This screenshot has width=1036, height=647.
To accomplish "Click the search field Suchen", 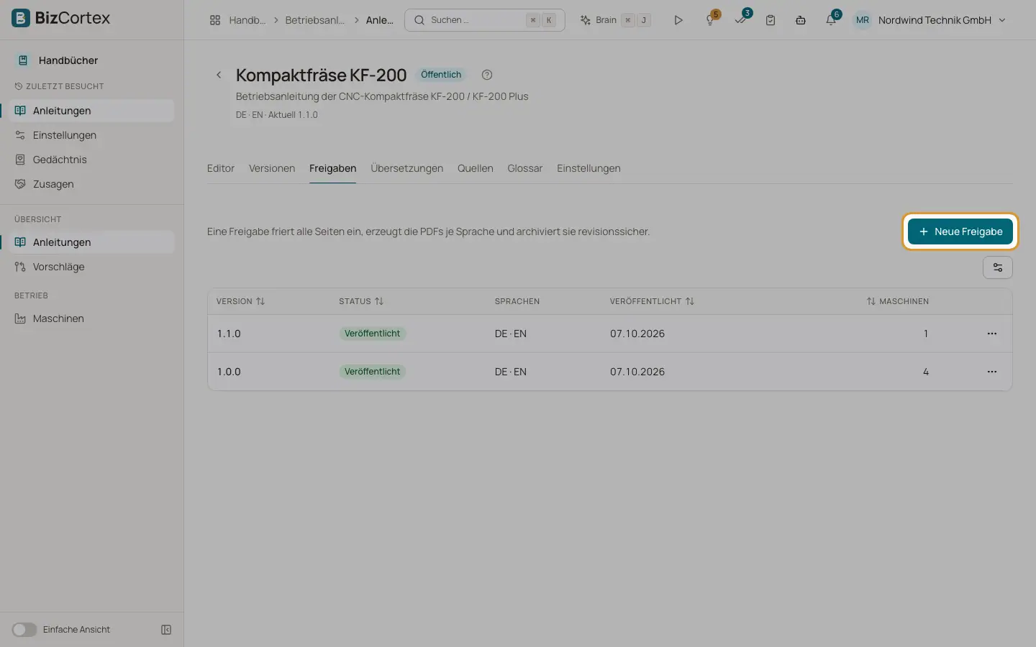I will 485,20.
